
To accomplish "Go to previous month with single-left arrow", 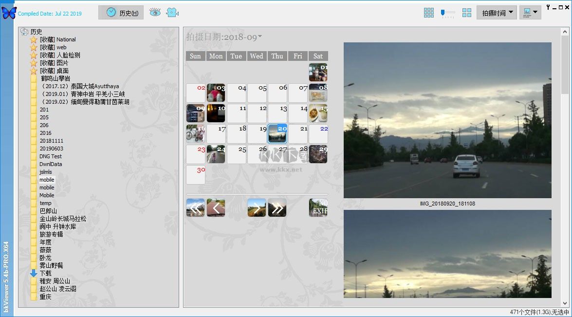I will pyautogui.click(x=216, y=208).
